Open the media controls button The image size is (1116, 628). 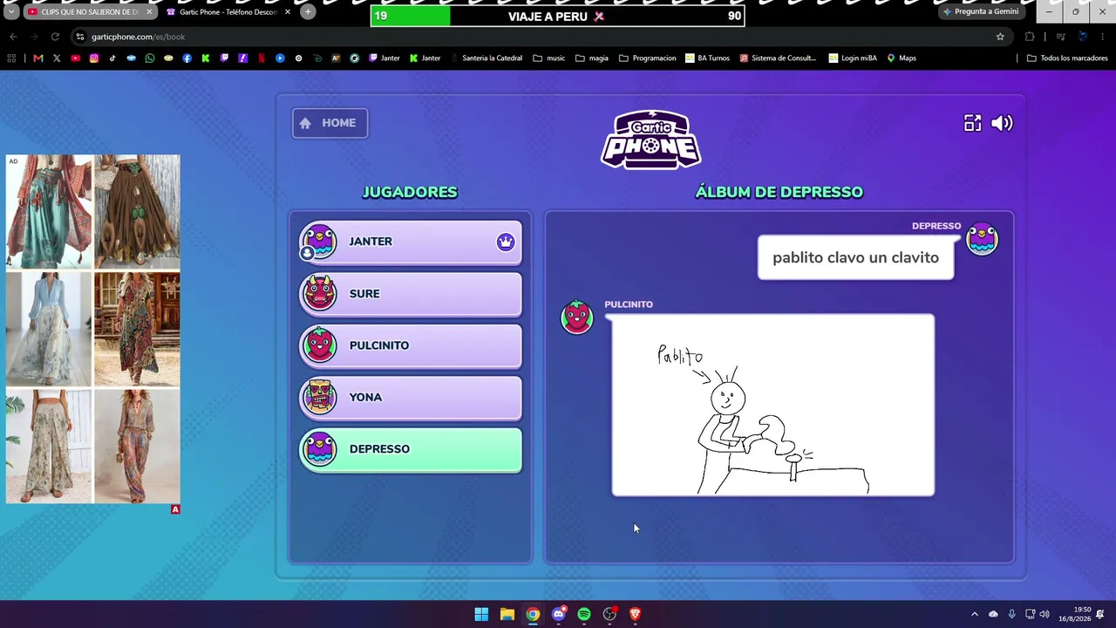pyautogui.click(x=1060, y=37)
